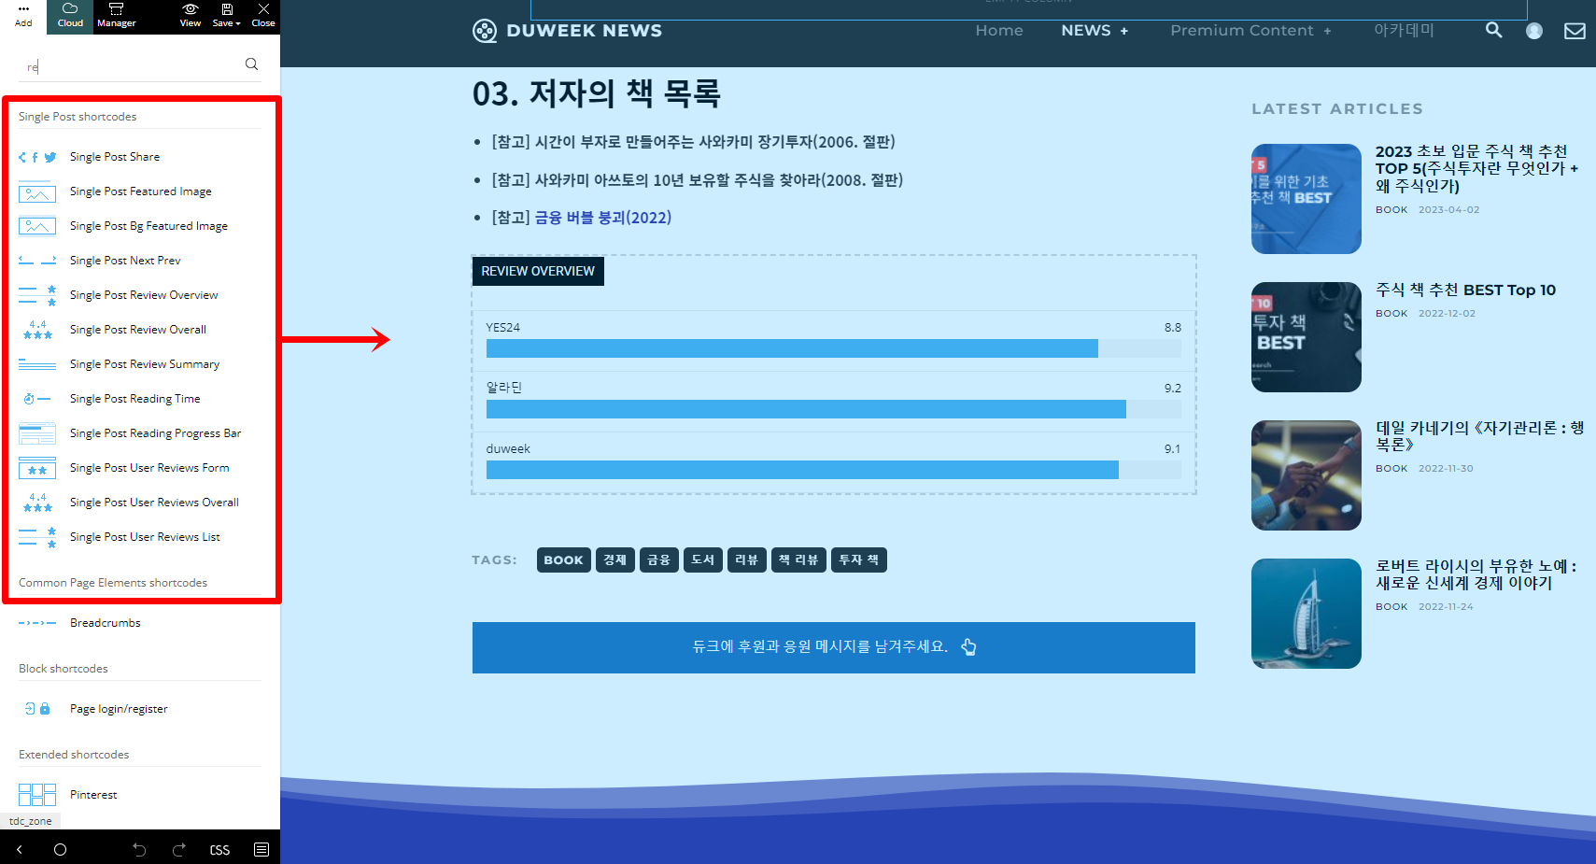Open the 주식 책 추천 BEST Top 10 title
Screen dimensions: 1596x864
tap(1466, 290)
